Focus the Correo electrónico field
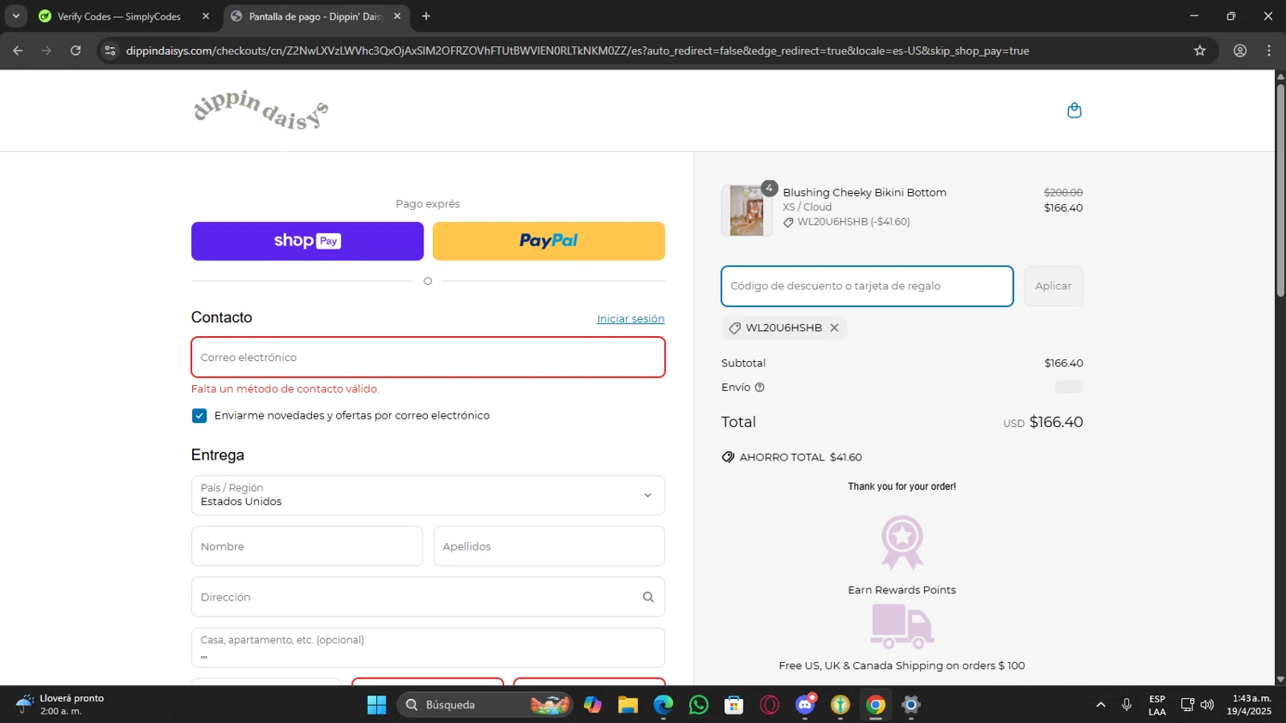 (428, 358)
